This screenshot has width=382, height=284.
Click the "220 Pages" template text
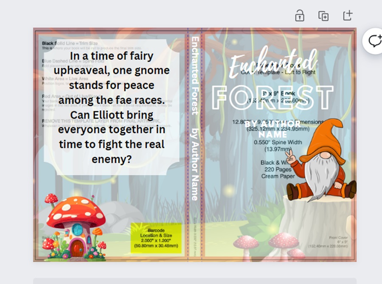[278, 169]
